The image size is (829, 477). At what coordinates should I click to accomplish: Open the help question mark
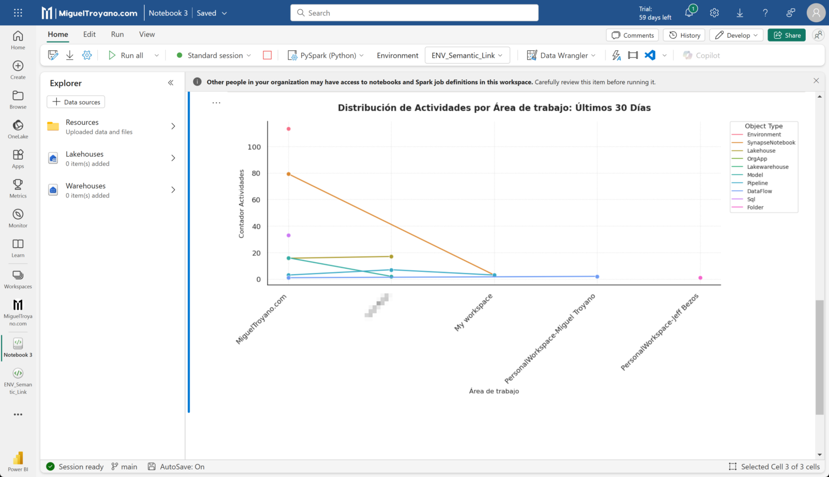pyautogui.click(x=765, y=13)
